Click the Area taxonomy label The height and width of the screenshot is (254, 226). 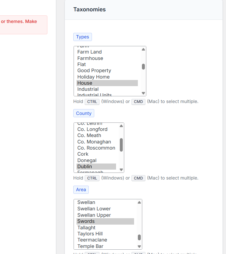(x=81, y=190)
